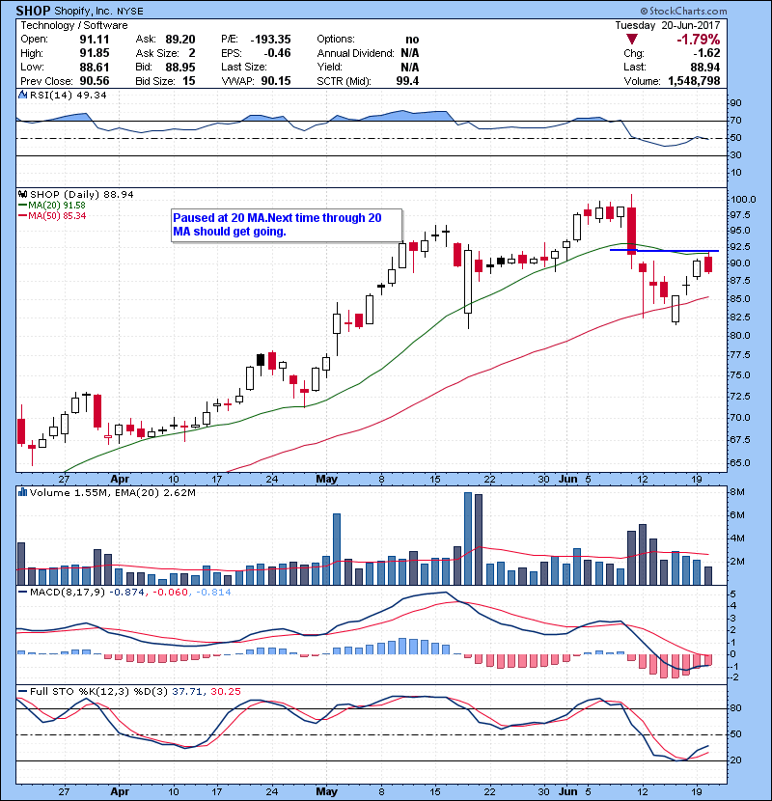The height and width of the screenshot is (801, 772).
Task: Click the P/E value -193.35
Action: (271, 40)
